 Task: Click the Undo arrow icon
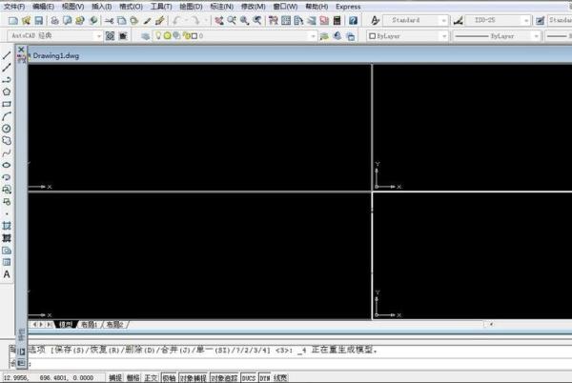(x=176, y=20)
